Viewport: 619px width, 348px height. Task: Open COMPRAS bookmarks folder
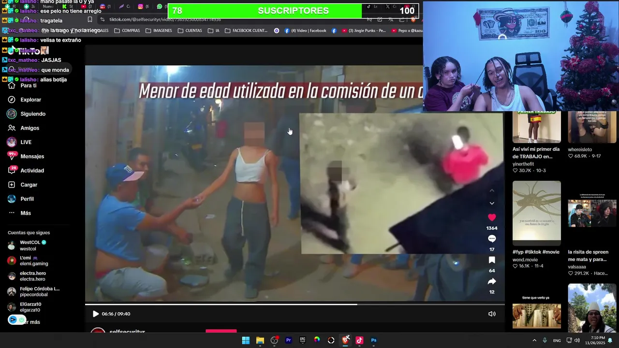(x=127, y=30)
